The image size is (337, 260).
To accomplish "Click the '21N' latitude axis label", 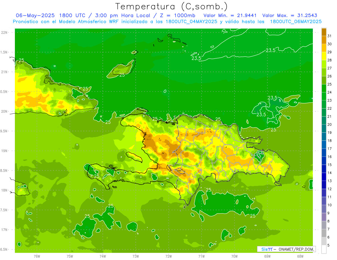I will click(x=4, y=72).
